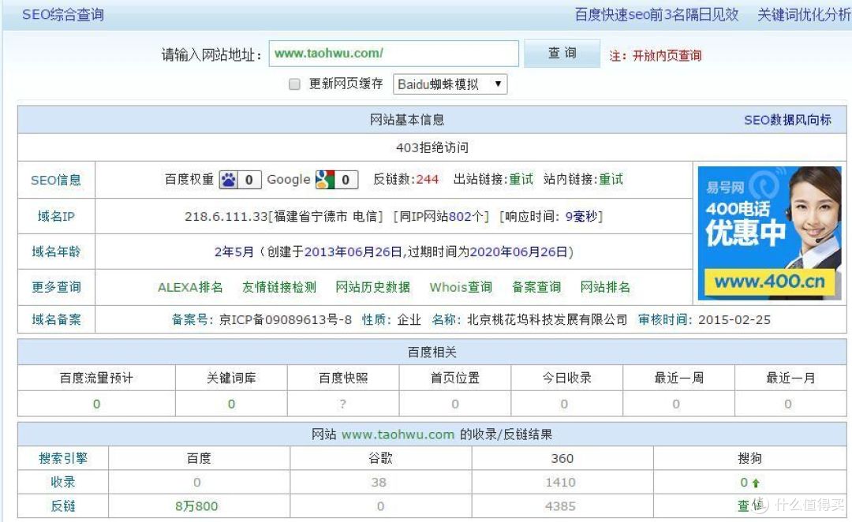Screen dimensions: 852x522
Task: Open the SEO数据风向标 link
Action: click(x=787, y=120)
